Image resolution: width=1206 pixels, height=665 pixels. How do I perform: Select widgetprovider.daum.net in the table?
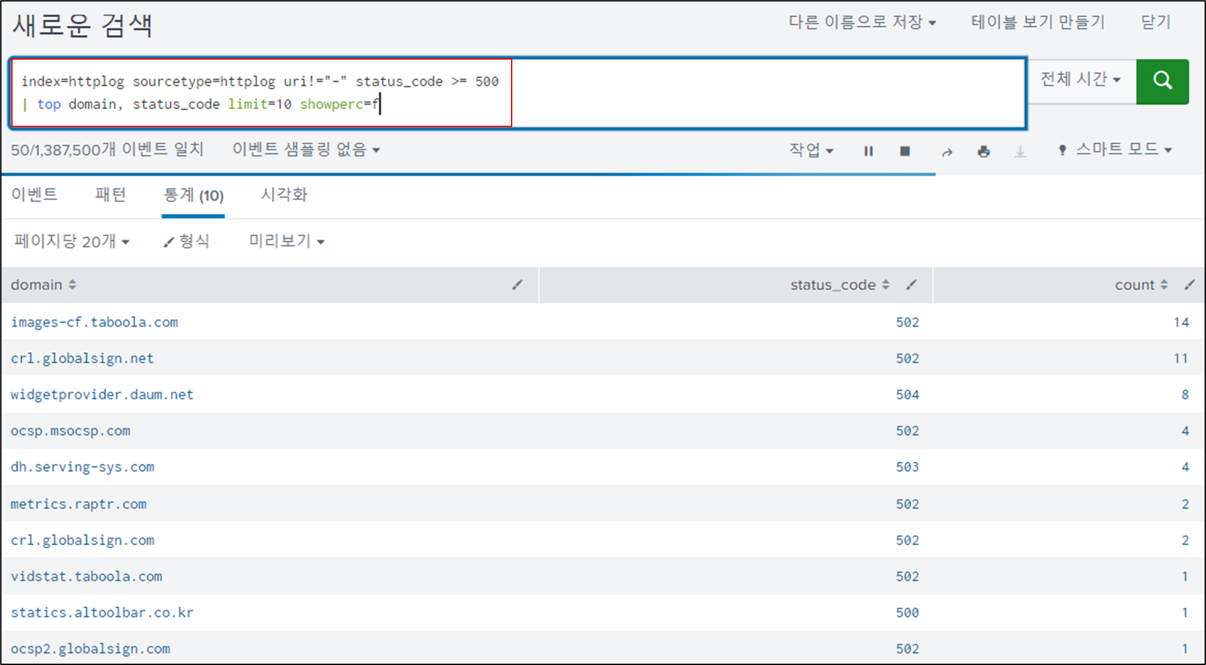pos(102,395)
